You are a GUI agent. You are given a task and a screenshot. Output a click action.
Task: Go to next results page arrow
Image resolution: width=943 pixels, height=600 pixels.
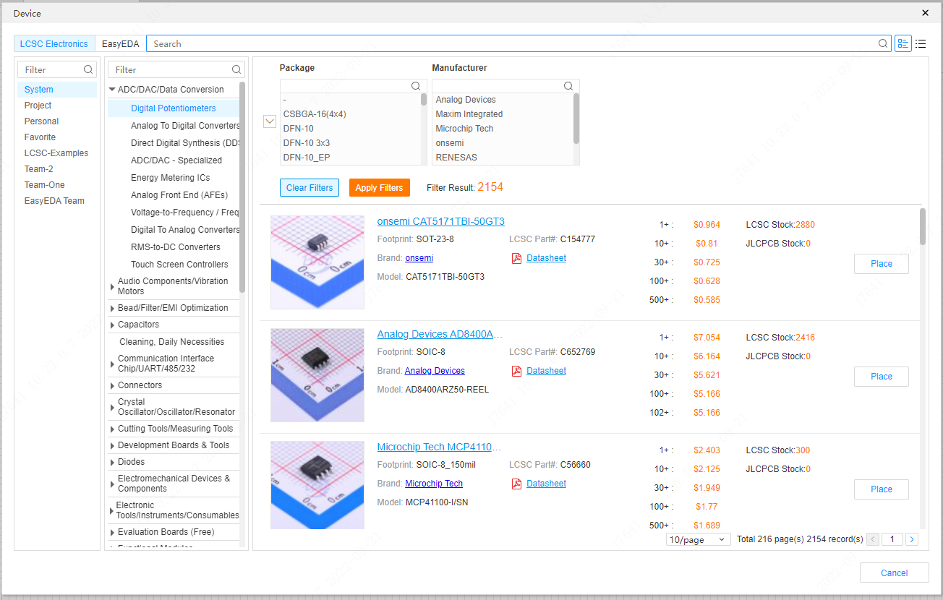pos(912,539)
